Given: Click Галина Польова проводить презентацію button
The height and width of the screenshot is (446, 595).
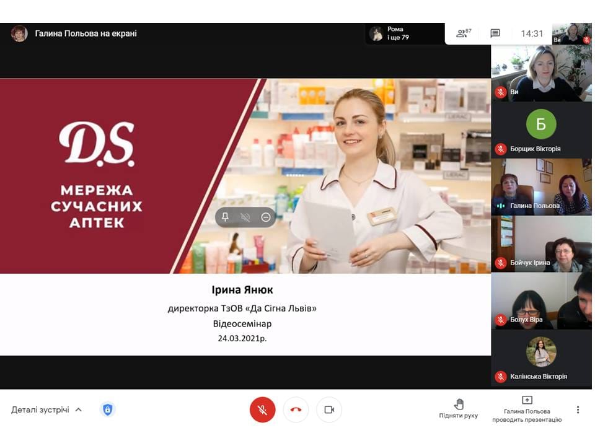Looking at the screenshot, I should (x=527, y=409).
